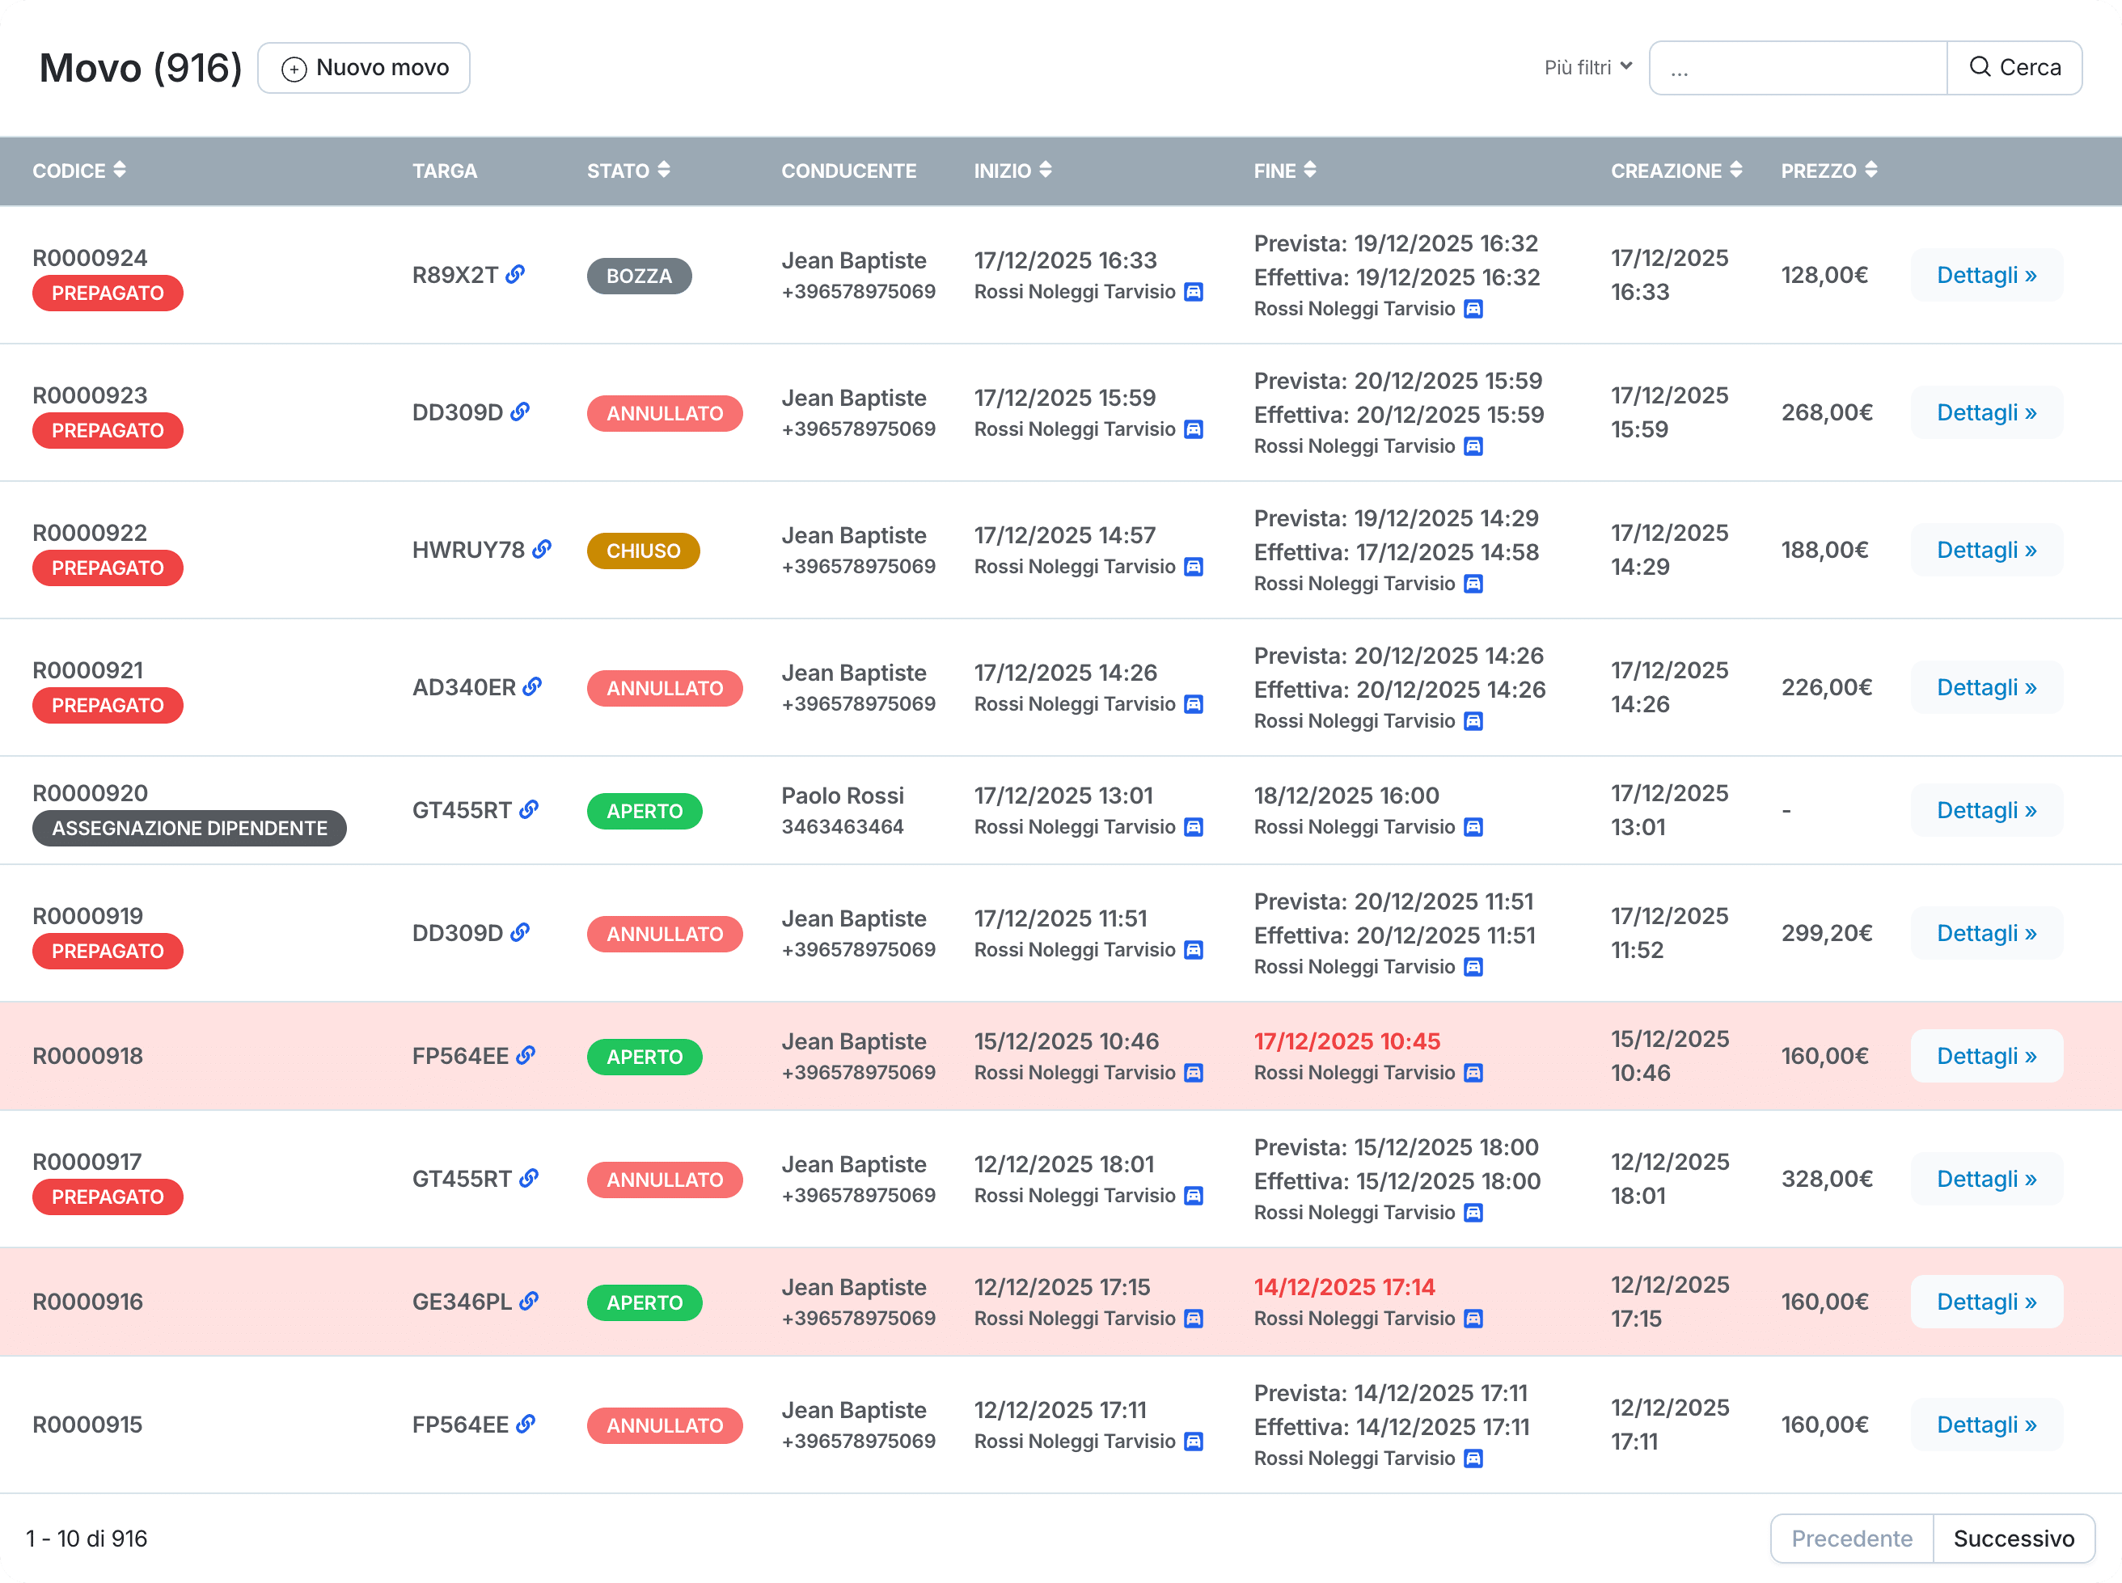Click link icon beside plate GE346PL
Image resolution: width=2122 pixels, height=1583 pixels.
click(x=529, y=1300)
